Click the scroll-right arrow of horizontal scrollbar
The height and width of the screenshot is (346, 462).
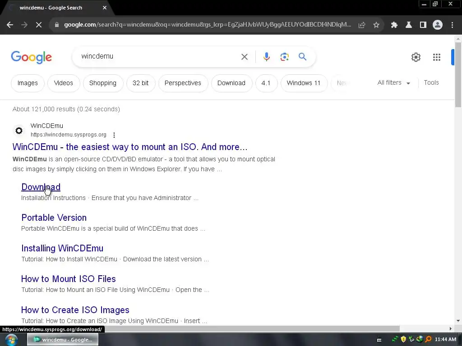451,328
